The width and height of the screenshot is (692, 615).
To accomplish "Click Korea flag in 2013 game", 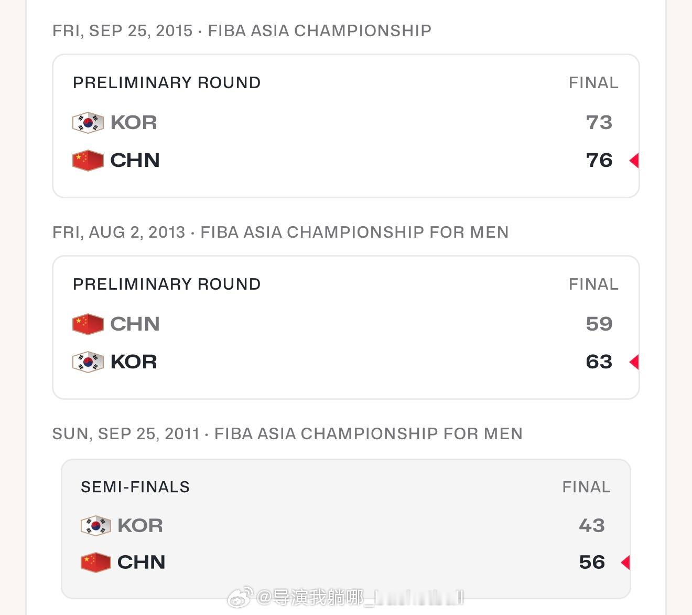I will [x=88, y=362].
